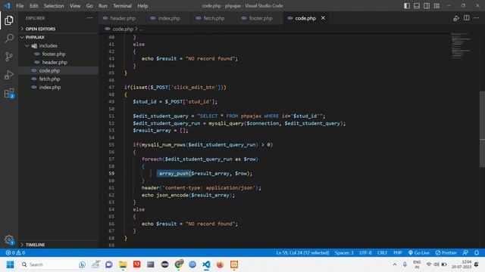This screenshot has height=272, width=485.
Task: Click the Prettier status bar button
Action: (x=446, y=252)
